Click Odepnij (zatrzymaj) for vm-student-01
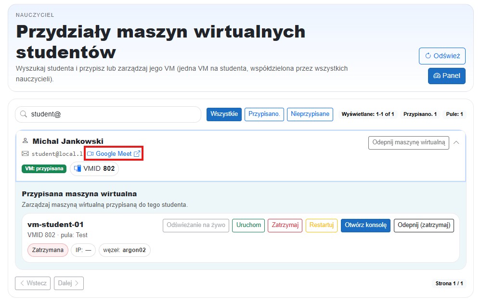The image size is (481, 304). tap(424, 225)
